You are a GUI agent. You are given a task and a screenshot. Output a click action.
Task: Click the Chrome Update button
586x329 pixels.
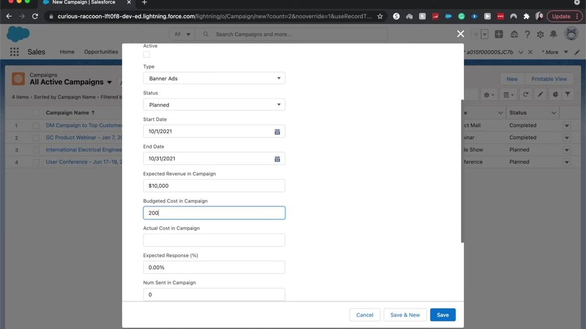564,16
